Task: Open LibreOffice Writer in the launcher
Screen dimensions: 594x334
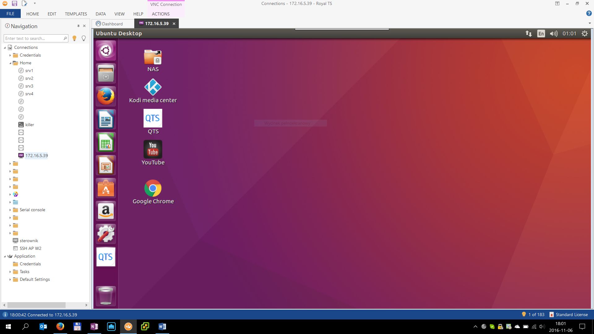Action: pos(106,119)
